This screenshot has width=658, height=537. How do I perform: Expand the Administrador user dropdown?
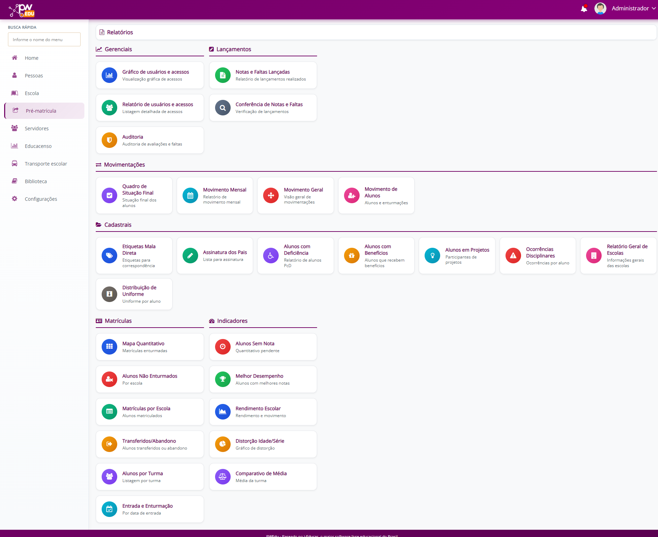(x=633, y=9)
